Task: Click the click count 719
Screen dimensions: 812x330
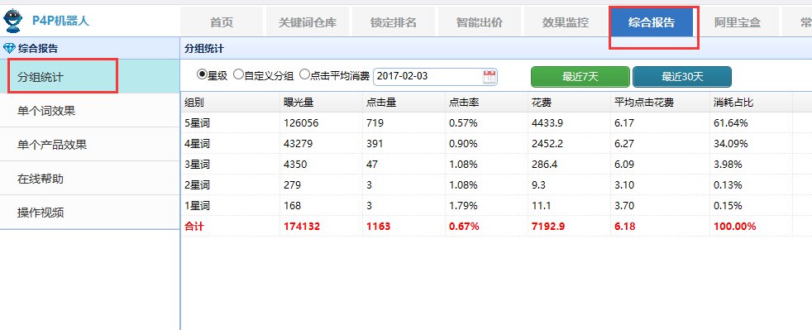Action: click(x=375, y=122)
